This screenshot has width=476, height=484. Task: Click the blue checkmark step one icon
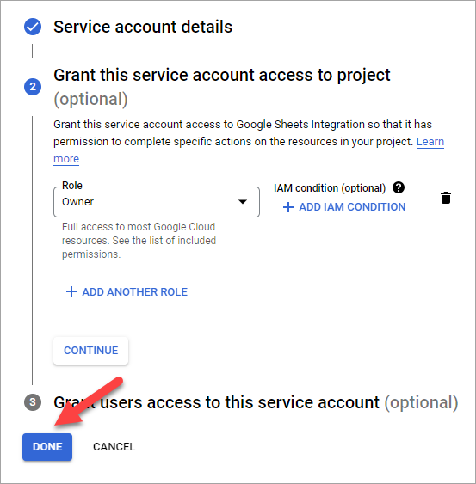pos(33,27)
